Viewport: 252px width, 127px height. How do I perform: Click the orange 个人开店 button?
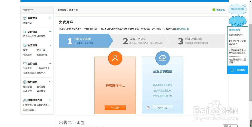point(115,108)
